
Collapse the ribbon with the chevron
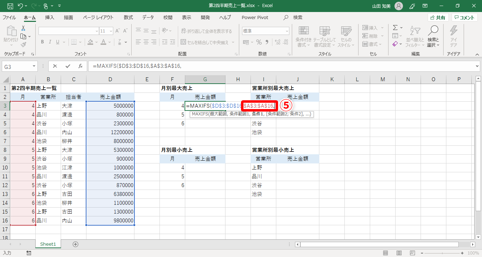(477, 54)
